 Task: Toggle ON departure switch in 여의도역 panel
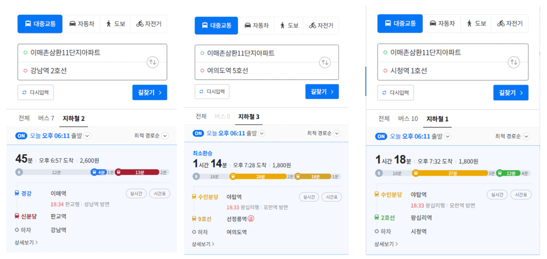(198, 133)
